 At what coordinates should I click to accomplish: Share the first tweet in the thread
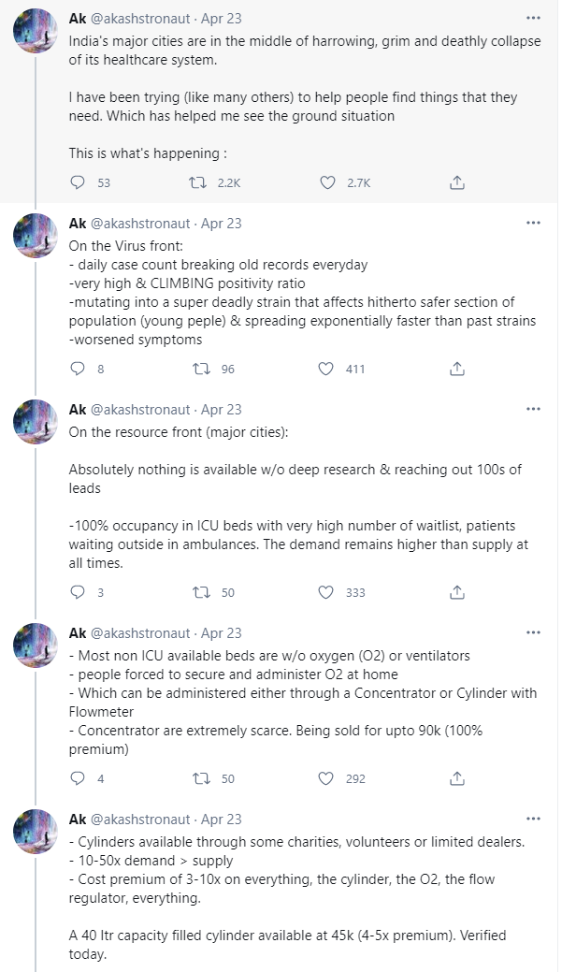pos(457,182)
